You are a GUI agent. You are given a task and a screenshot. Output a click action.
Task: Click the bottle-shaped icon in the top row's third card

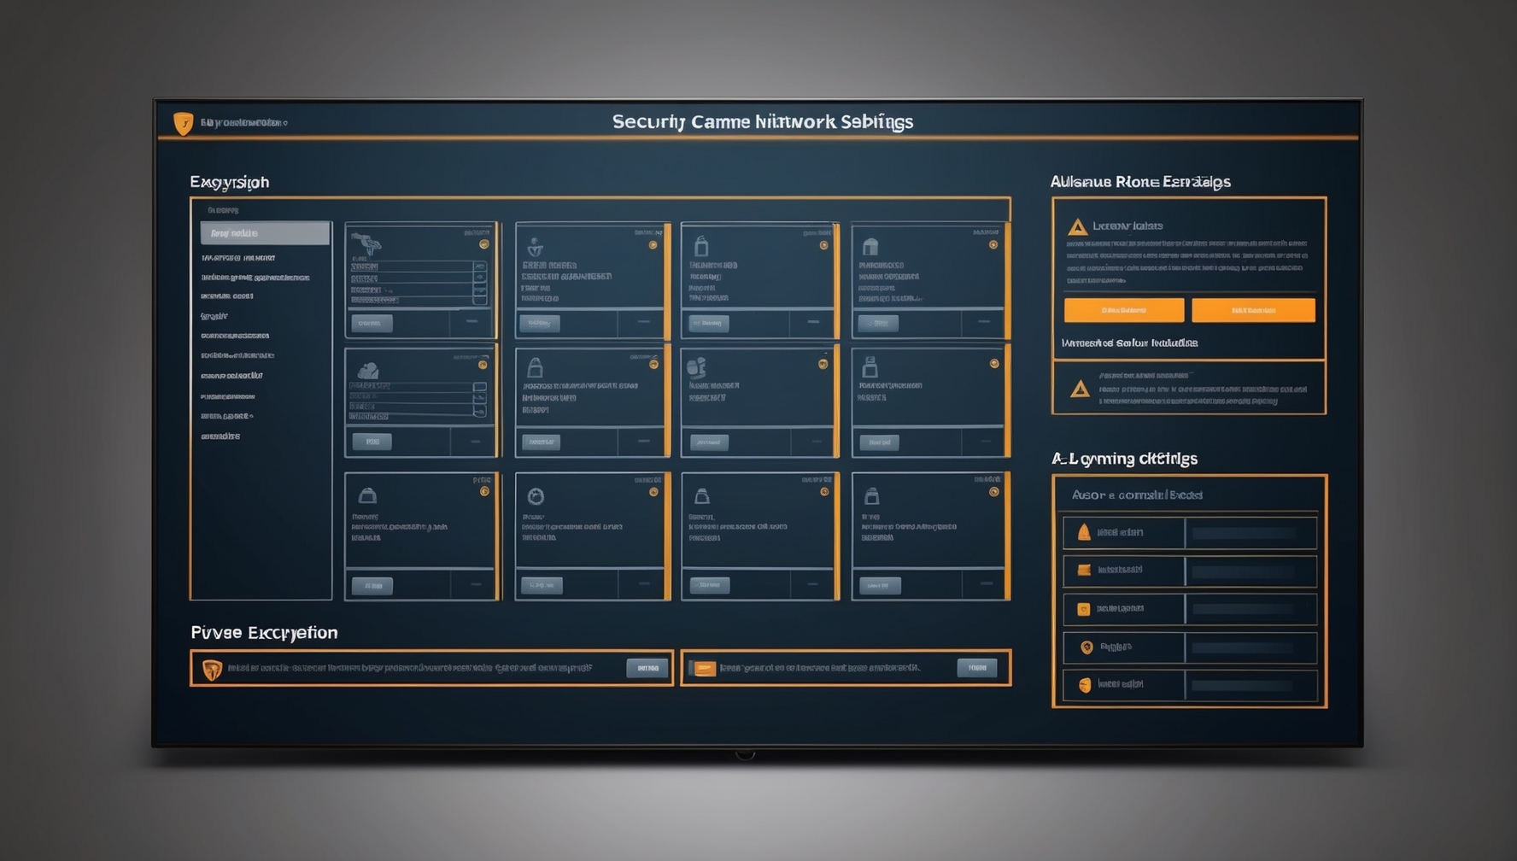701,247
